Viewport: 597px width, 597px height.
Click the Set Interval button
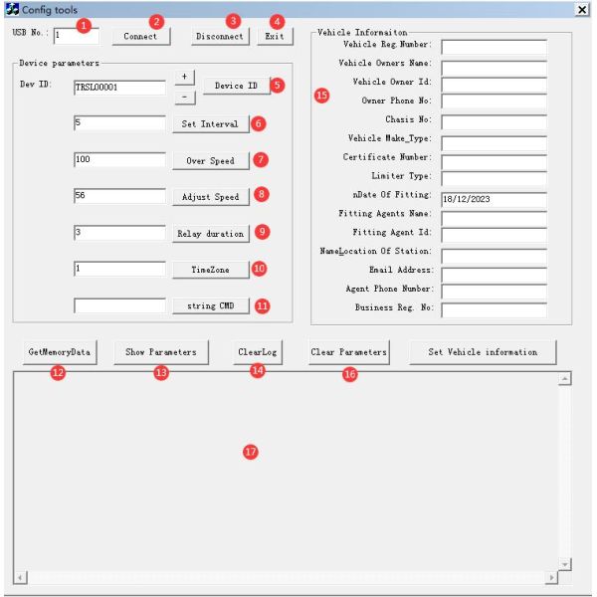(209, 124)
